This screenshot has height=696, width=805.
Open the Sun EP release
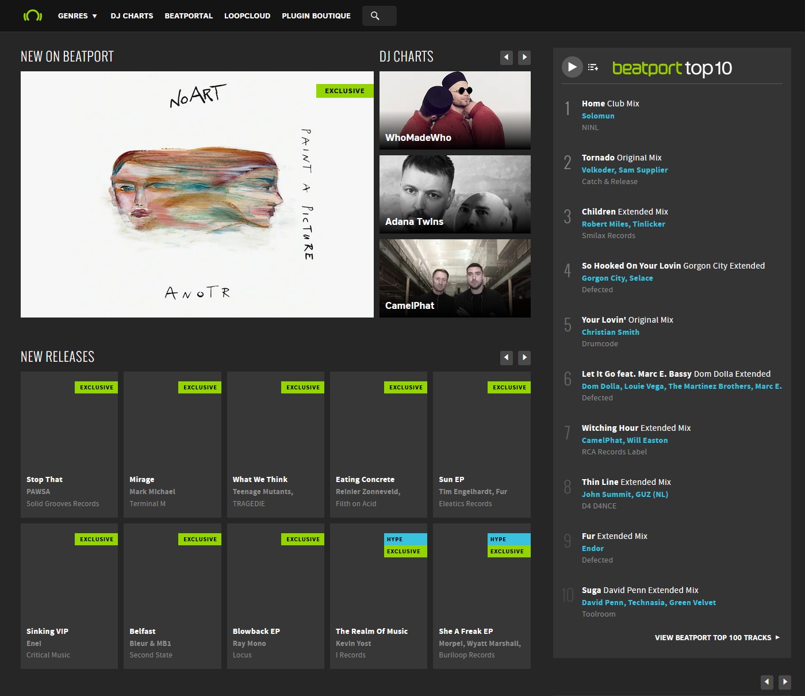pos(451,479)
